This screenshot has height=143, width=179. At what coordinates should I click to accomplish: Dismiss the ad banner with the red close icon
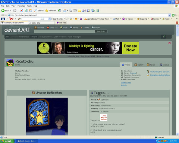(x=169, y=43)
